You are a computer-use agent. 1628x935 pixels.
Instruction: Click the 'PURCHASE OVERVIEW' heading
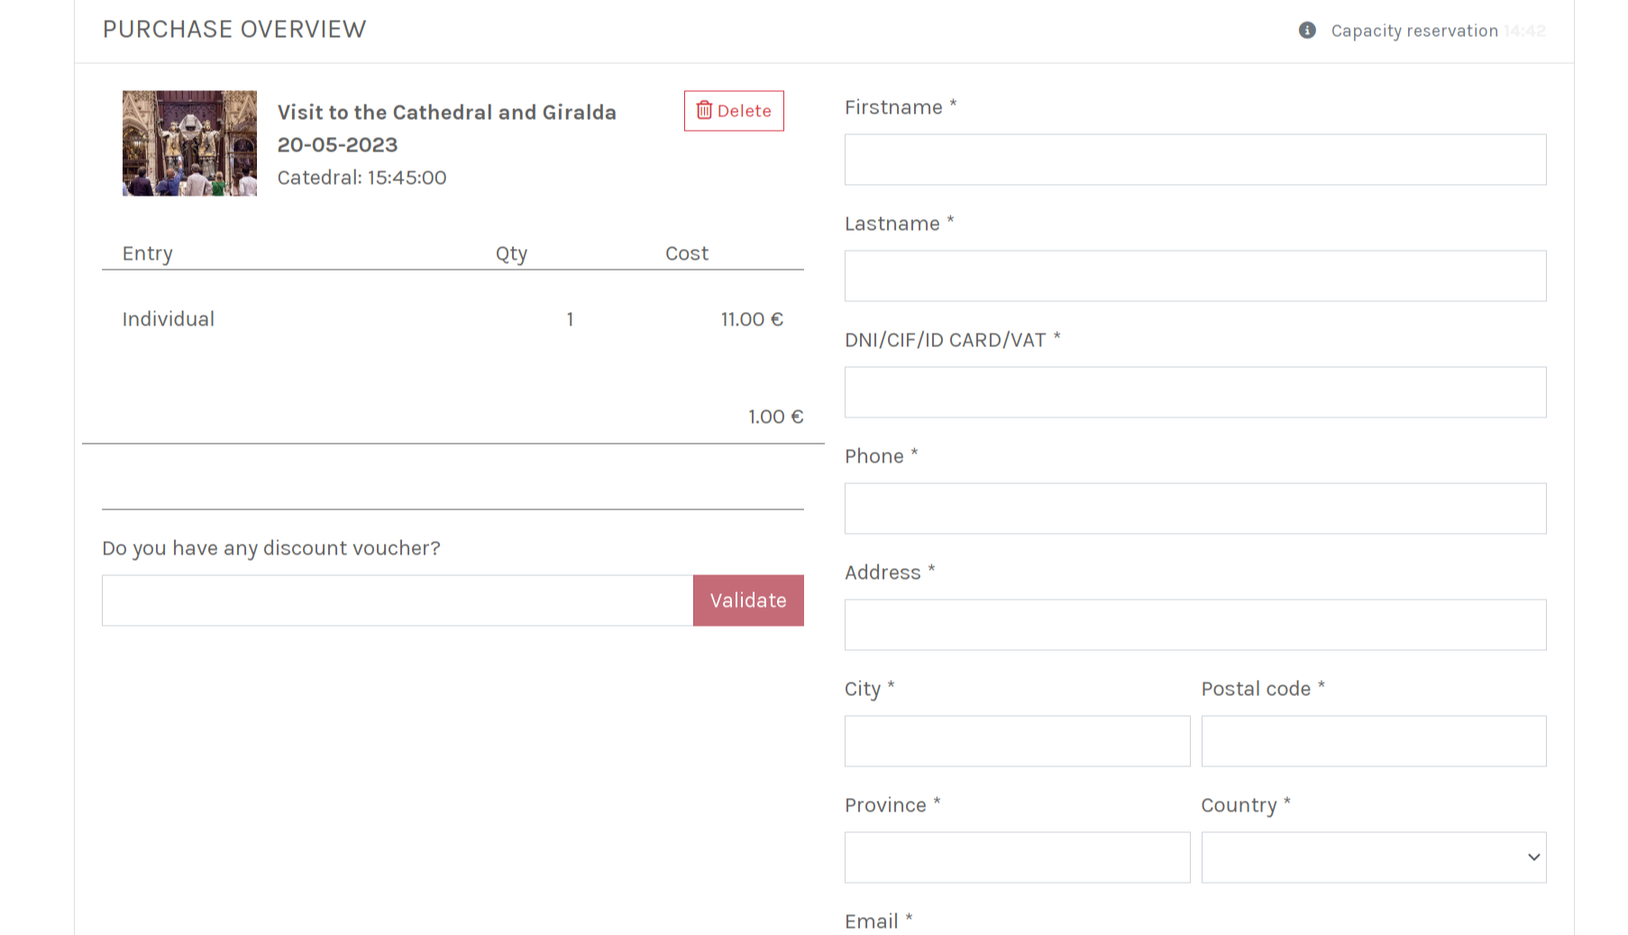234,30
